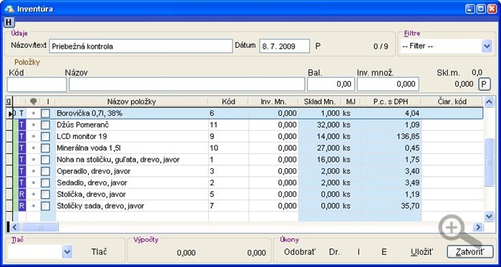Open the Tlač print type dropdown
The width and height of the screenshot is (501, 267).
tap(67, 252)
